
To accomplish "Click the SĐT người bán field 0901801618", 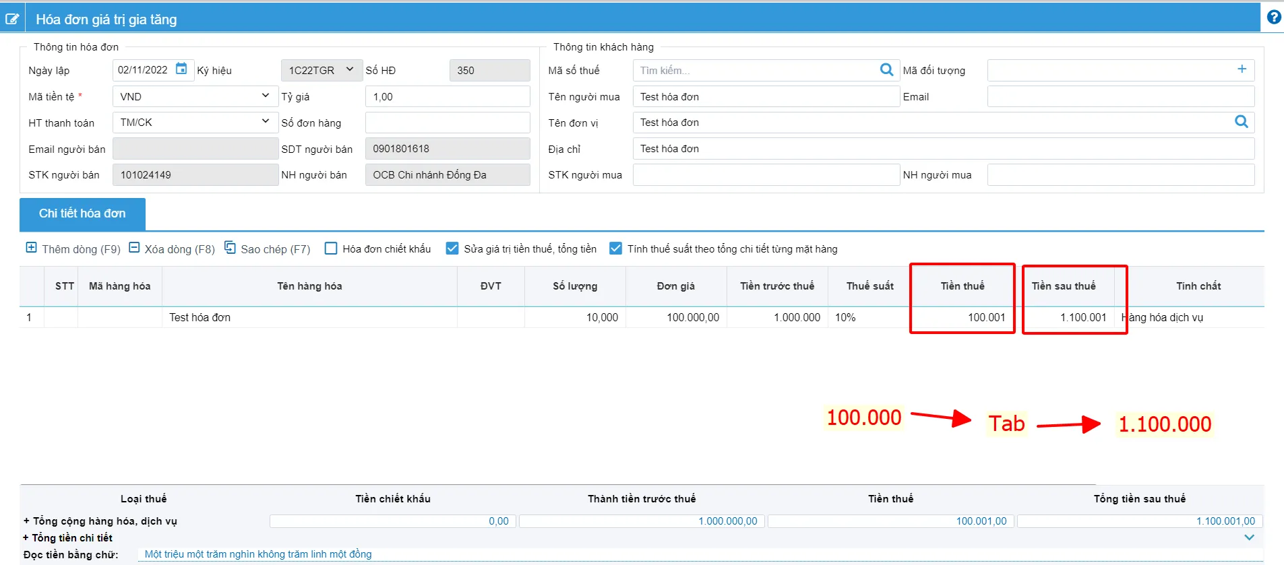I will [x=448, y=149].
